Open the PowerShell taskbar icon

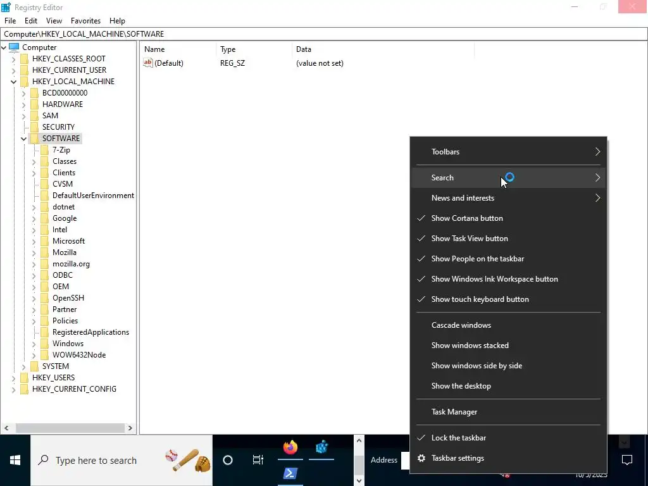[x=290, y=473]
